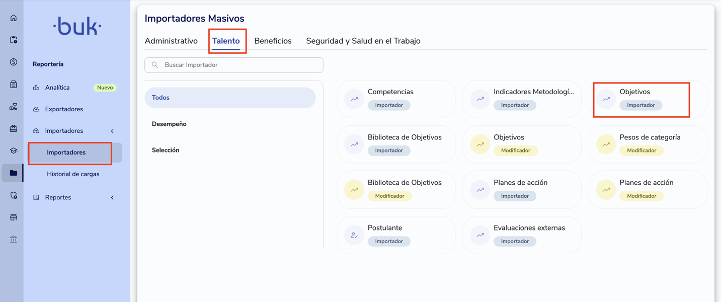Click the Buscar Importador search field
The height and width of the screenshot is (302, 722).
(234, 65)
